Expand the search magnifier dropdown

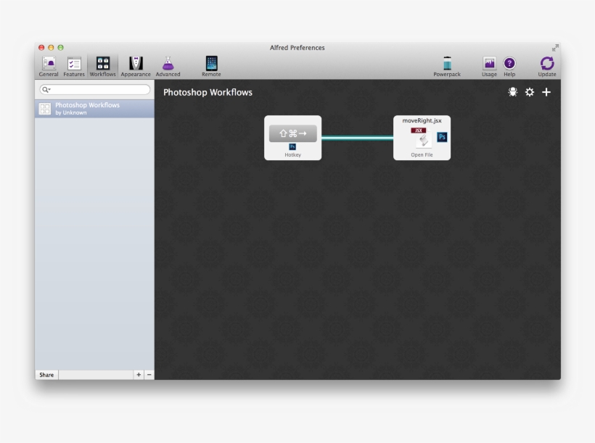point(46,90)
